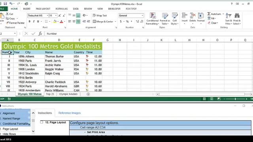Viewport: 253px width, 142px height.
Task: Toggle Align Left horizontal alignment
Action: pos(70,21)
